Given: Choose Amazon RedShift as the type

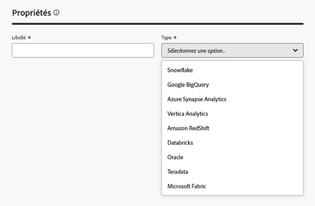Looking at the screenshot, I should pyautogui.click(x=188, y=128).
